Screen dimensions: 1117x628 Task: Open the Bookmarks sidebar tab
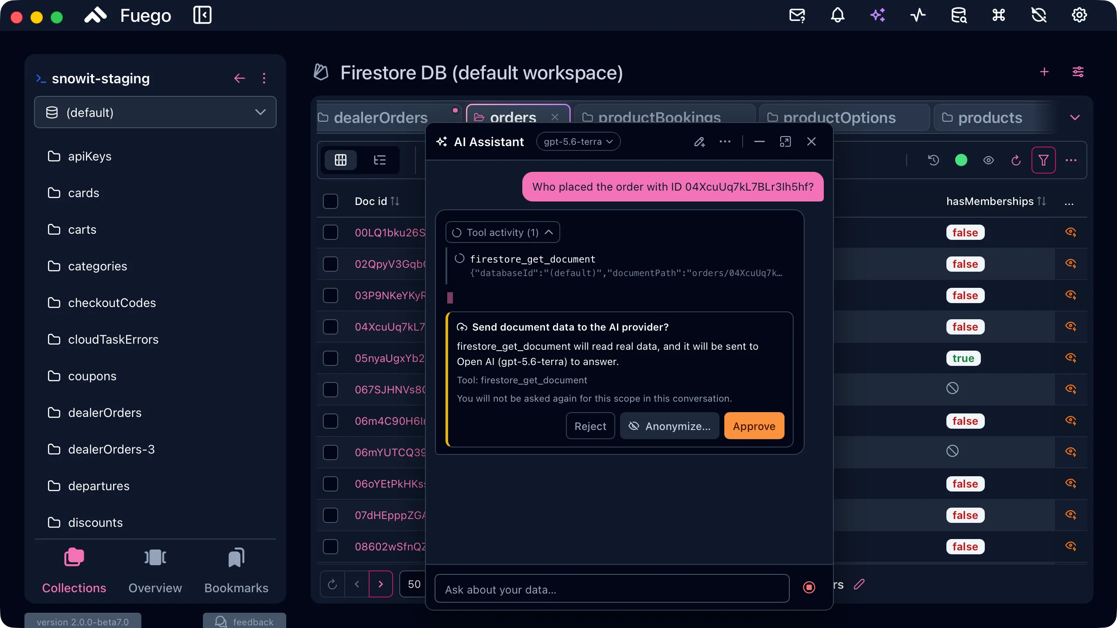[x=236, y=571]
